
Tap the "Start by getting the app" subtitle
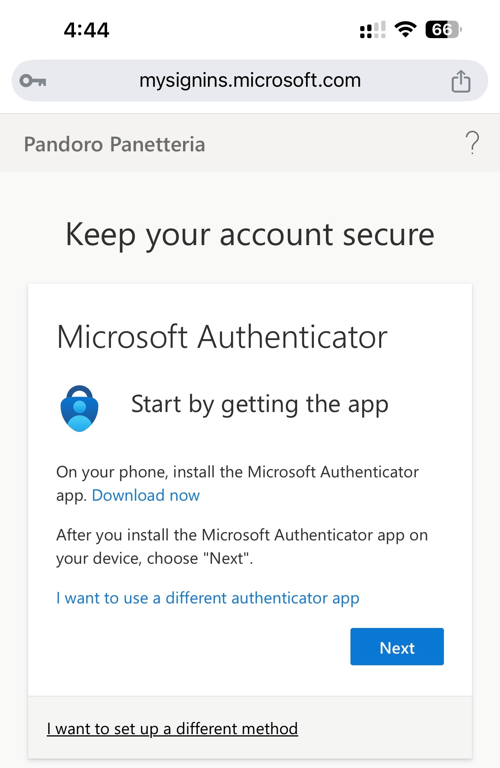[260, 404]
